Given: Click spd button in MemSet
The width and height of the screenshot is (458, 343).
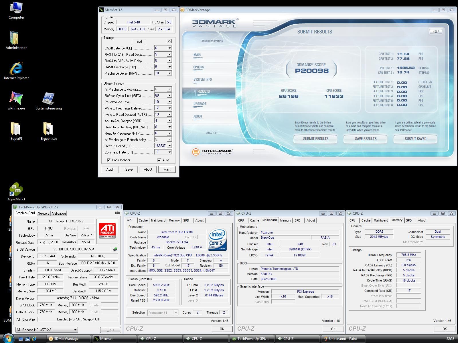Looking at the screenshot, I should click(139, 41).
